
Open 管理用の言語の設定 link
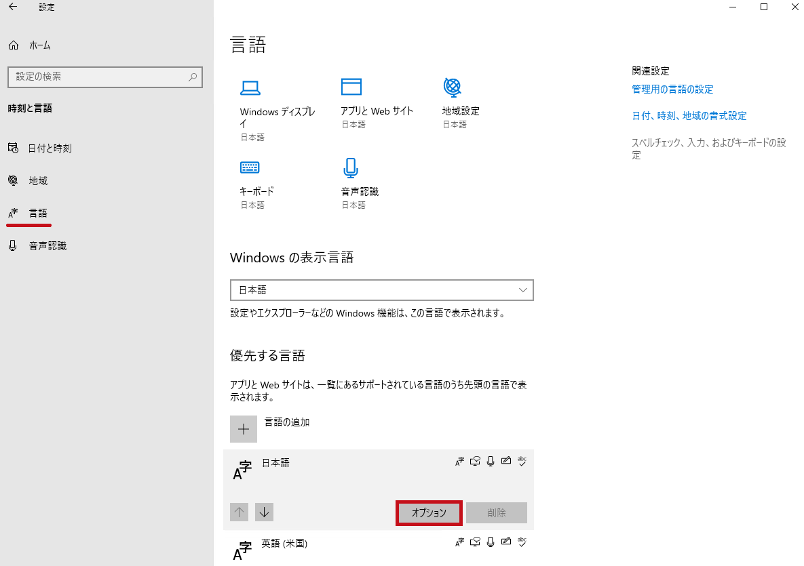click(x=672, y=89)
